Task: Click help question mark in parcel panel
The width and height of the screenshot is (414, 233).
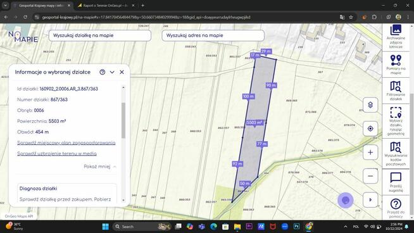Action: [102, 72]
